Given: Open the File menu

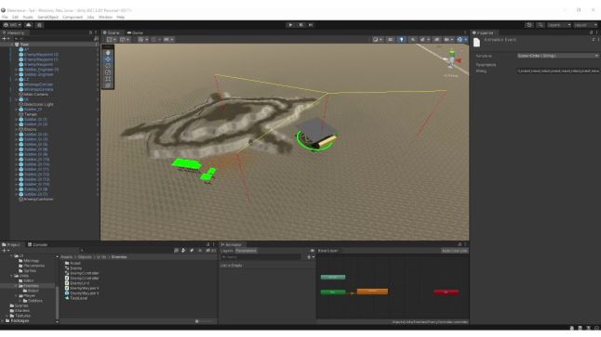Looking at the screenshot, I should click(x=5, y=18).
